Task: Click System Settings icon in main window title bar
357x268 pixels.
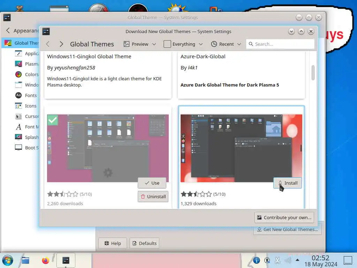Action: (7, 17)
